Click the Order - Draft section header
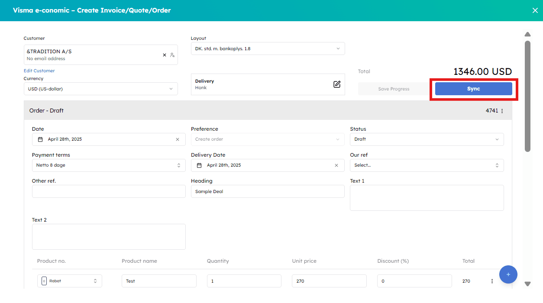The height and width of the screenshot is (303, 543). (x=268, y=110)
